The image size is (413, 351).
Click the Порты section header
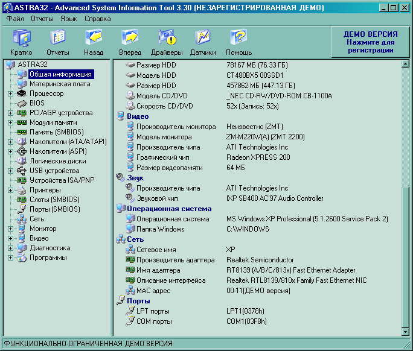(138, 301)
